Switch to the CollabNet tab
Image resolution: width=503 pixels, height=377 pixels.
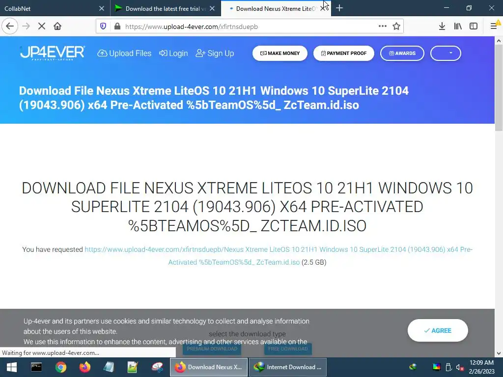click(51, 9)
